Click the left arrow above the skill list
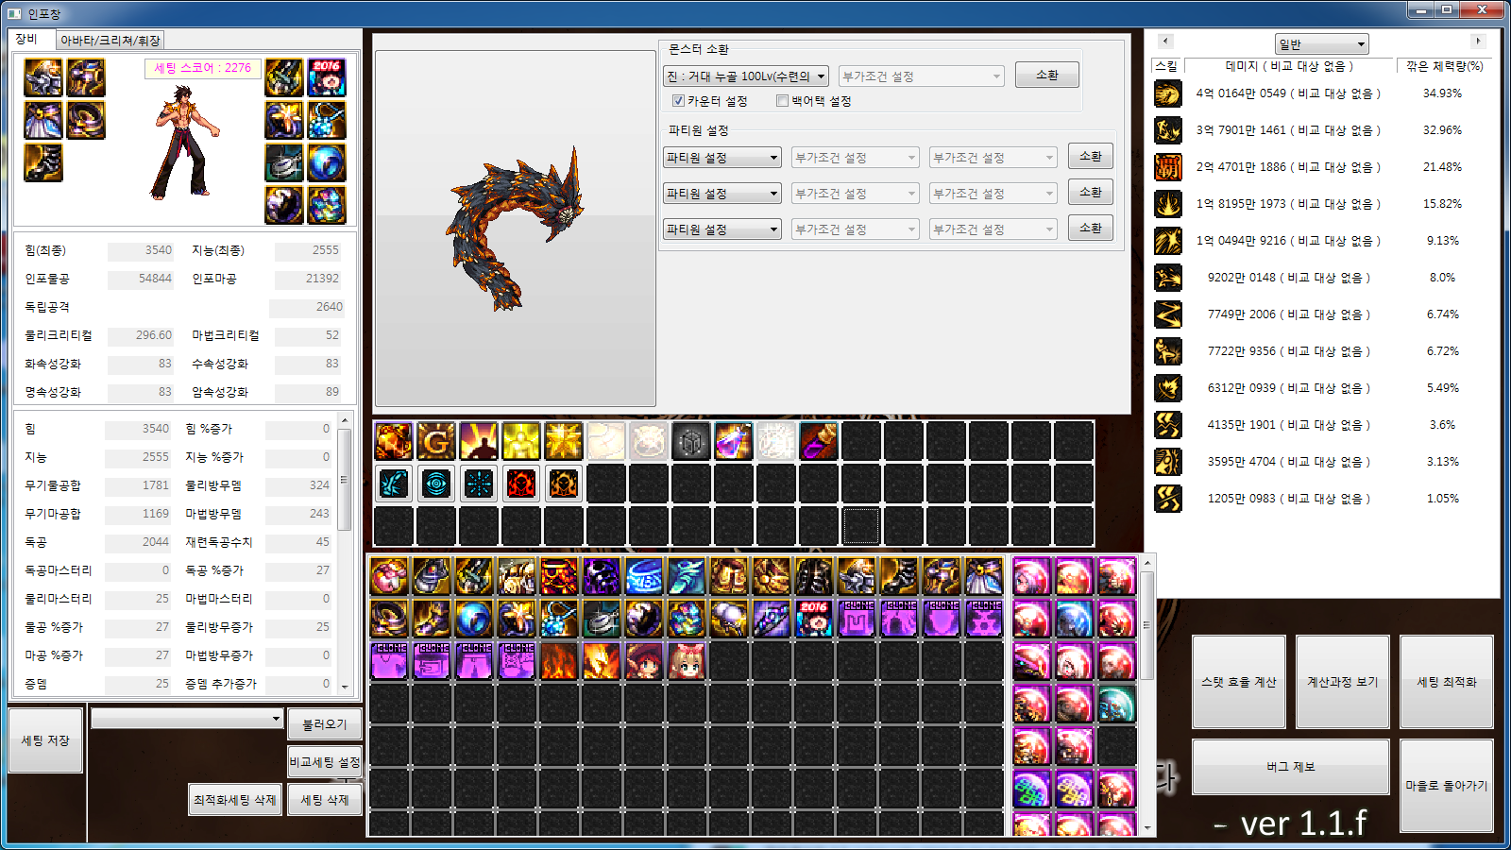The width and height of the screenshot is (1511, 850). point(1165,42)
